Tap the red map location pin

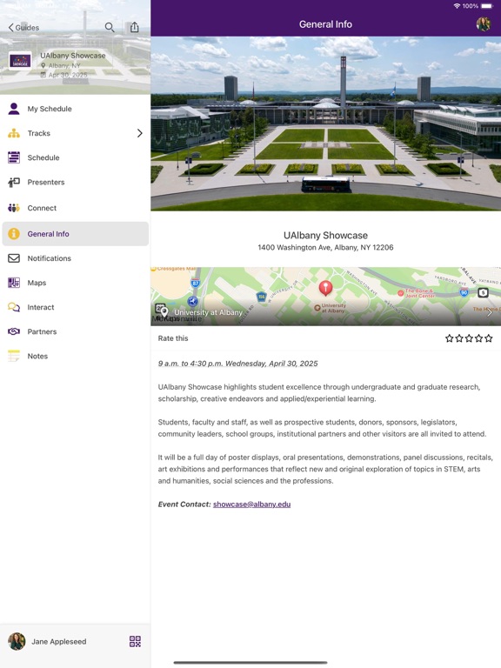coord(326,288)
